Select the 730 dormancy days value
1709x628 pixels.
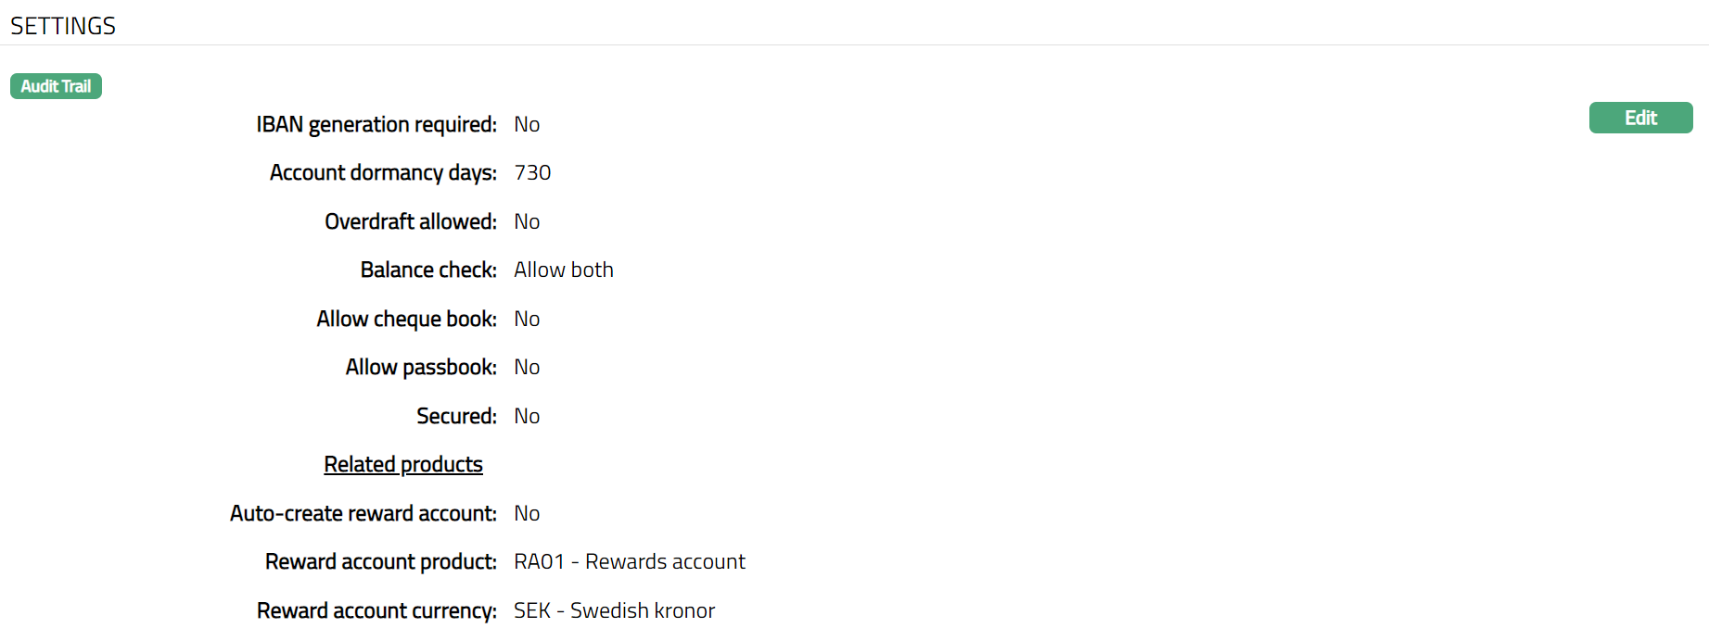(532, 173)
